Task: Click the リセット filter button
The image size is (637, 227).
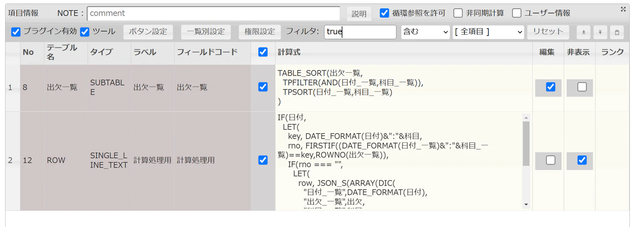Action: tap(548, 32)
